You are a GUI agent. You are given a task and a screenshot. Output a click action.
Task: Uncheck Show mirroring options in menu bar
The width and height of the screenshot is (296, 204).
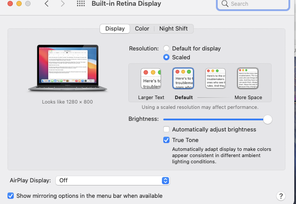[x=11, y=196]
